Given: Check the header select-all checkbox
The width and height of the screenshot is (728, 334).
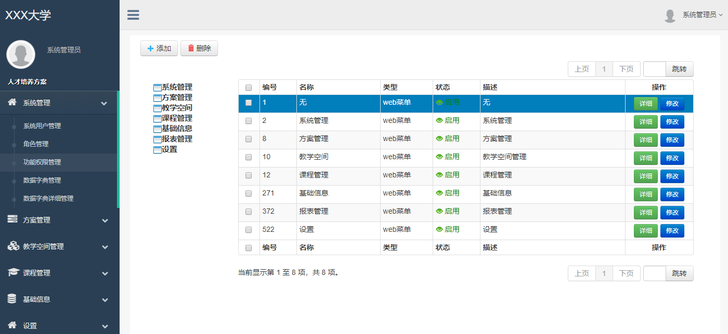Looking at the screenshot, I should point(249,88).
